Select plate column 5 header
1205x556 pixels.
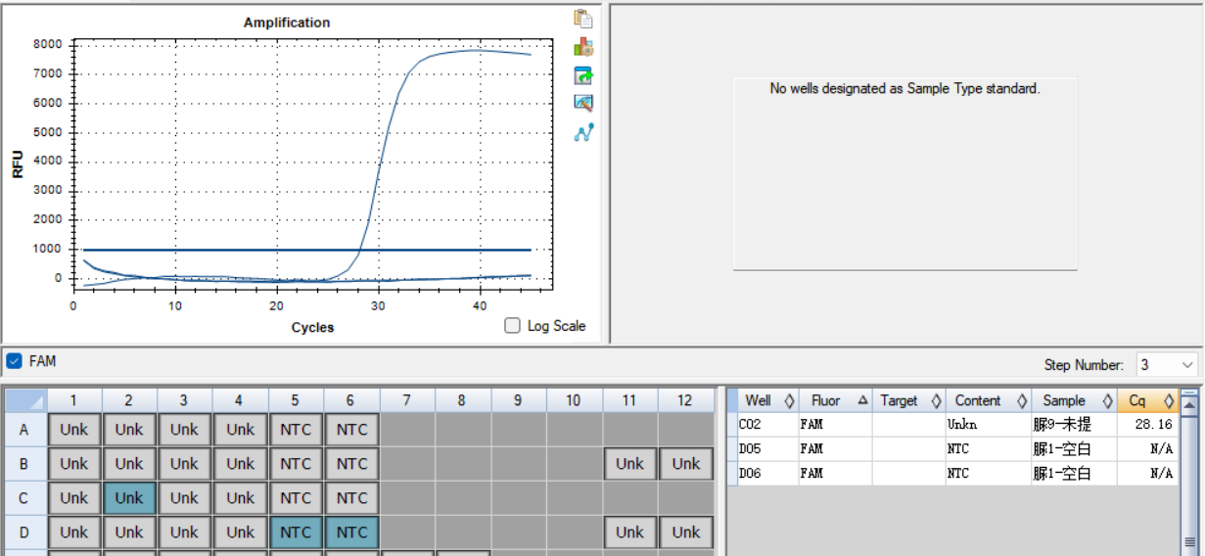(296, 400)
